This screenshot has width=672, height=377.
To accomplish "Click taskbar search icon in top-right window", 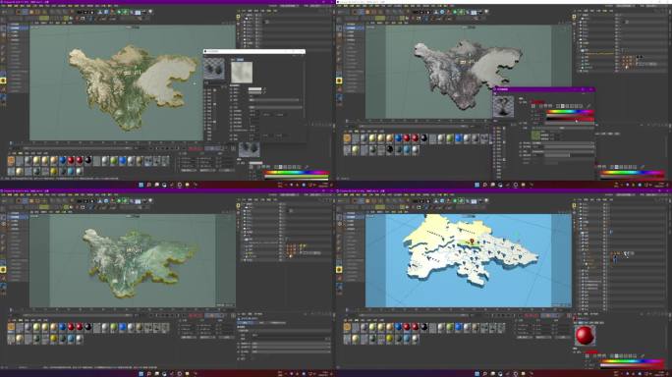I will coord(485,185).
